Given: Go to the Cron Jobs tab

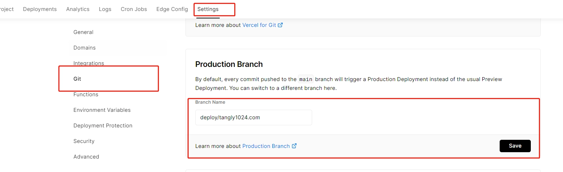Looking at the screenshot, I should (x=134, y=9).
